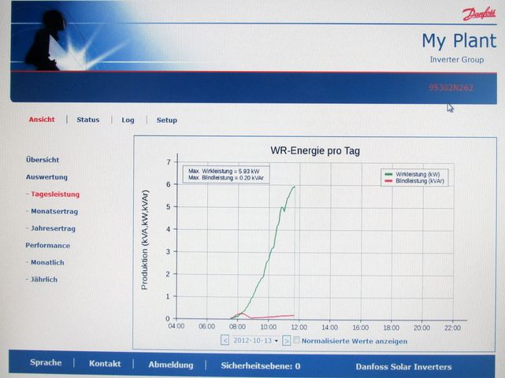Click the Max. Wirkleistung = 5.93 kW text
This screenshot has width=505, height=378.
point(224,172)
